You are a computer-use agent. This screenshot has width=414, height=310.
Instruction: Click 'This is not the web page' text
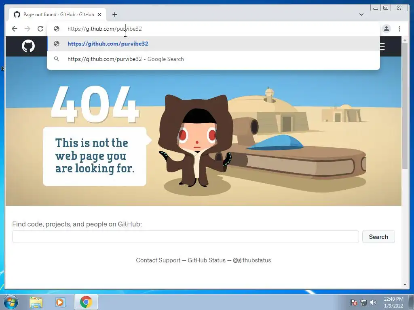[95, 155]
